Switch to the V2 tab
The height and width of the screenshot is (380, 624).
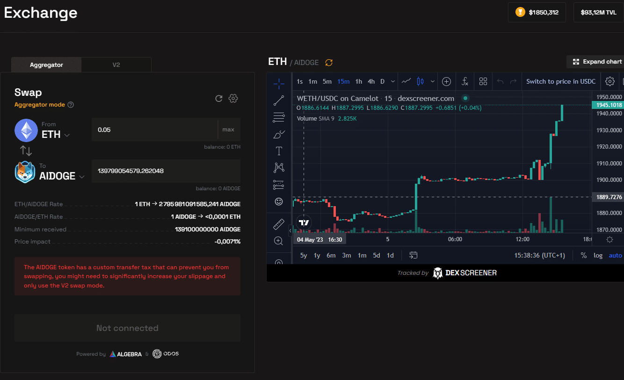tap(116, 65)
